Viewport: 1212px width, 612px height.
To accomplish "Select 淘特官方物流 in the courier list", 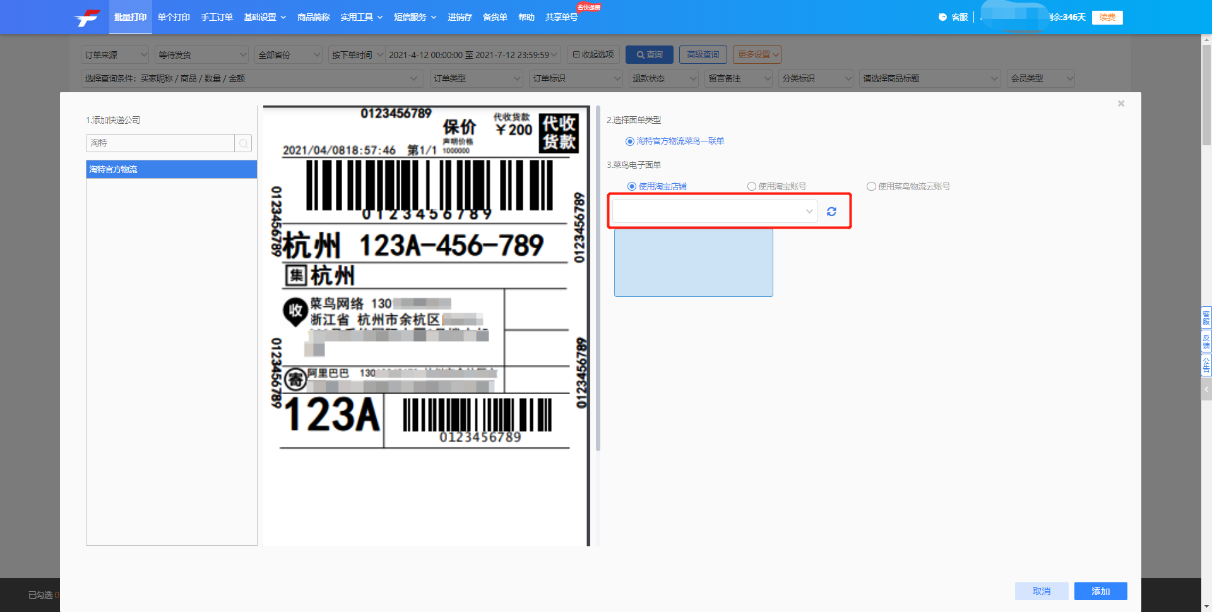I will pyautogui.click(x=172, y=169).
